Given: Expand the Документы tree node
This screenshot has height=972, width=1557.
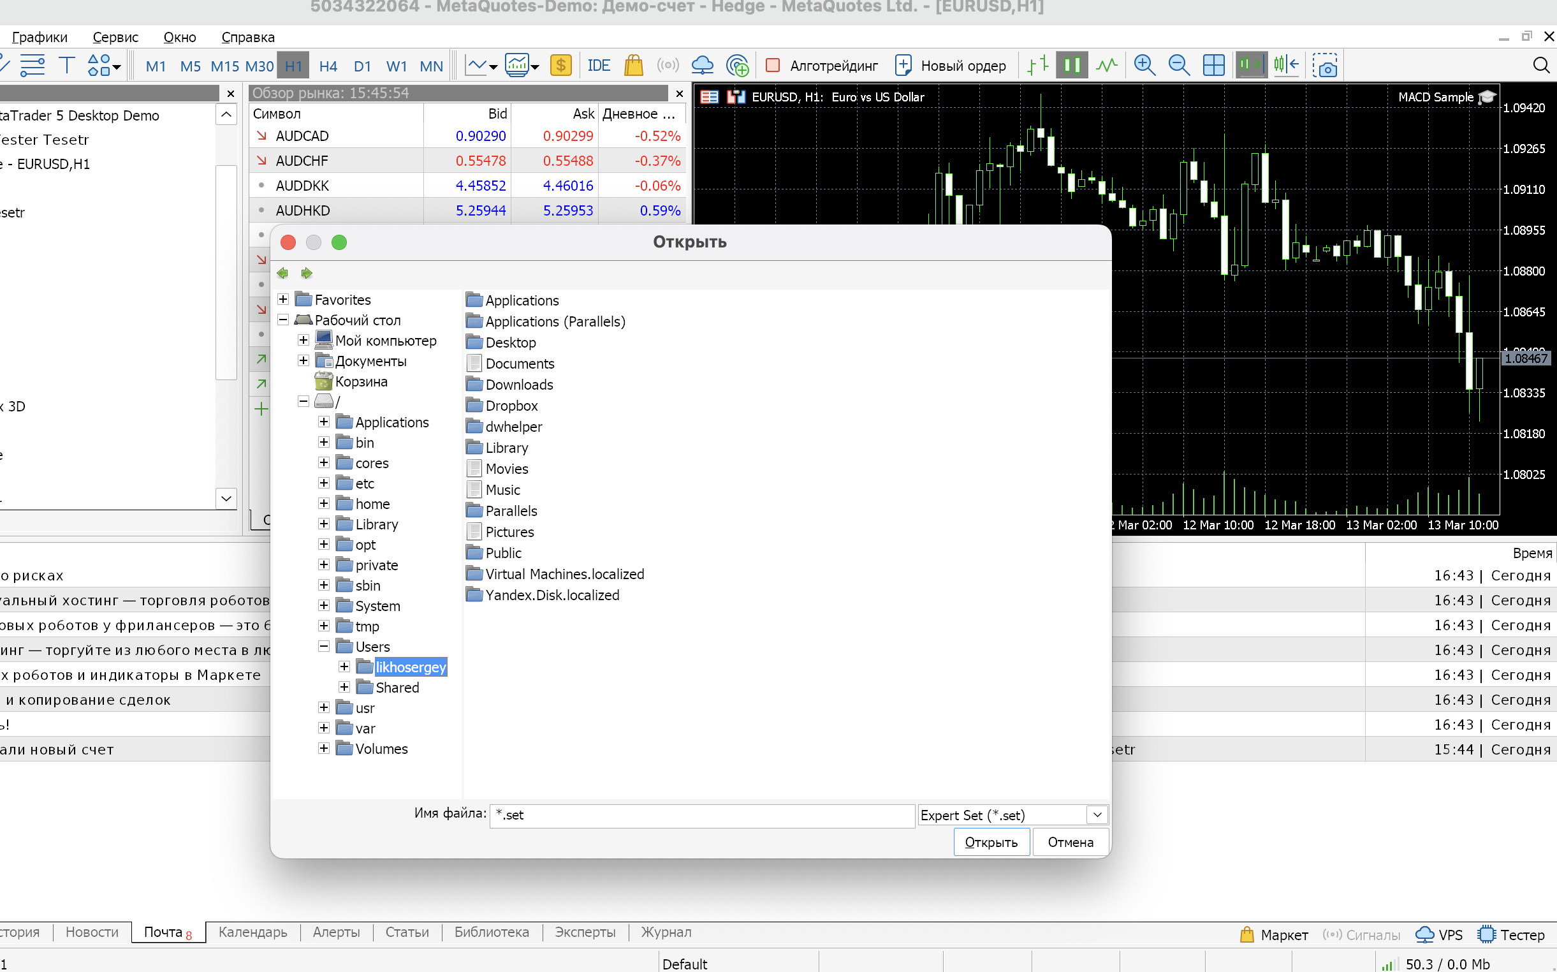Looking at the screenshot, I should coord(303,360).
